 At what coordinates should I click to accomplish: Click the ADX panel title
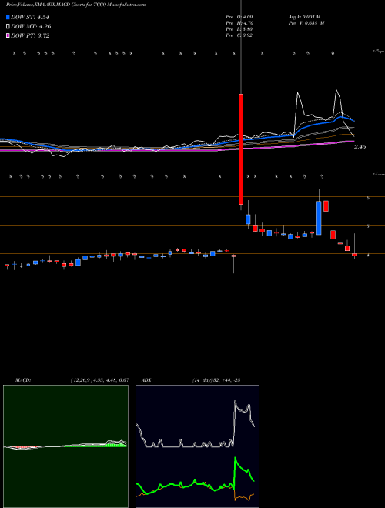click(146, 380)
